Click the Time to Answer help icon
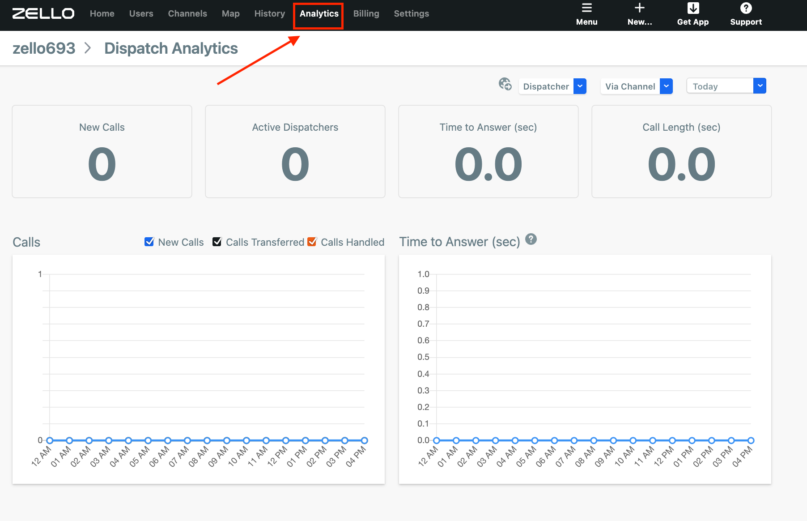The width and height of the screenshot is (807, 521). coord(531,239)
